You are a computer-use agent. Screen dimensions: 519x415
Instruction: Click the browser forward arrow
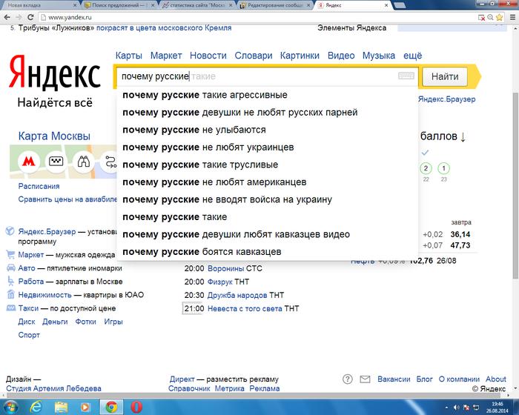tap(19, 17)
